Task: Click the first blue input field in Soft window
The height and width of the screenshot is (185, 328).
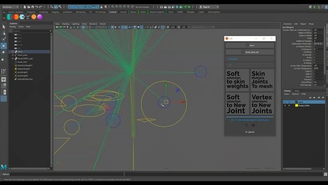Action: pyautogui.click(x=250, y=59)
